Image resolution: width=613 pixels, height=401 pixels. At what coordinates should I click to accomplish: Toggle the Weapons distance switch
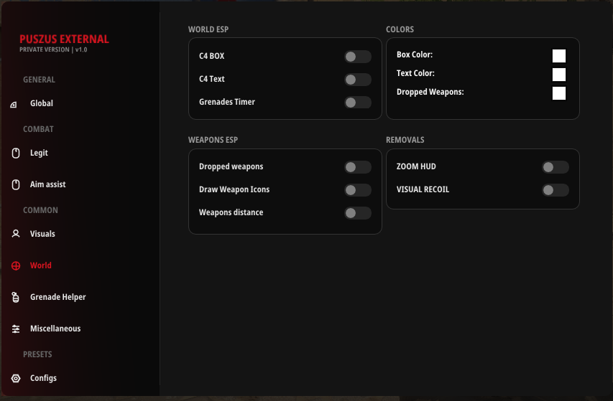358,213
